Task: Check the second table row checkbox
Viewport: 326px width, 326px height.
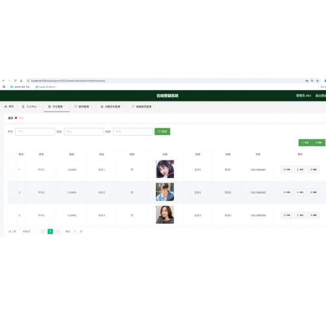Action: (x=12, y=192)
